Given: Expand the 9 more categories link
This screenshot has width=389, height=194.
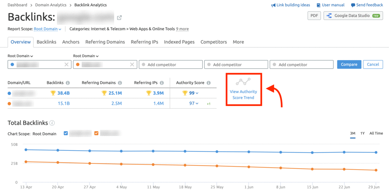Looking at the screenshot, I should point(182,29).
